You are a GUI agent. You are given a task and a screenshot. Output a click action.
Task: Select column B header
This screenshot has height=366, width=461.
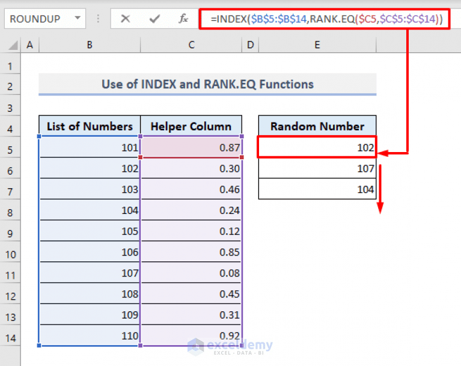click(x=90, y=45)
